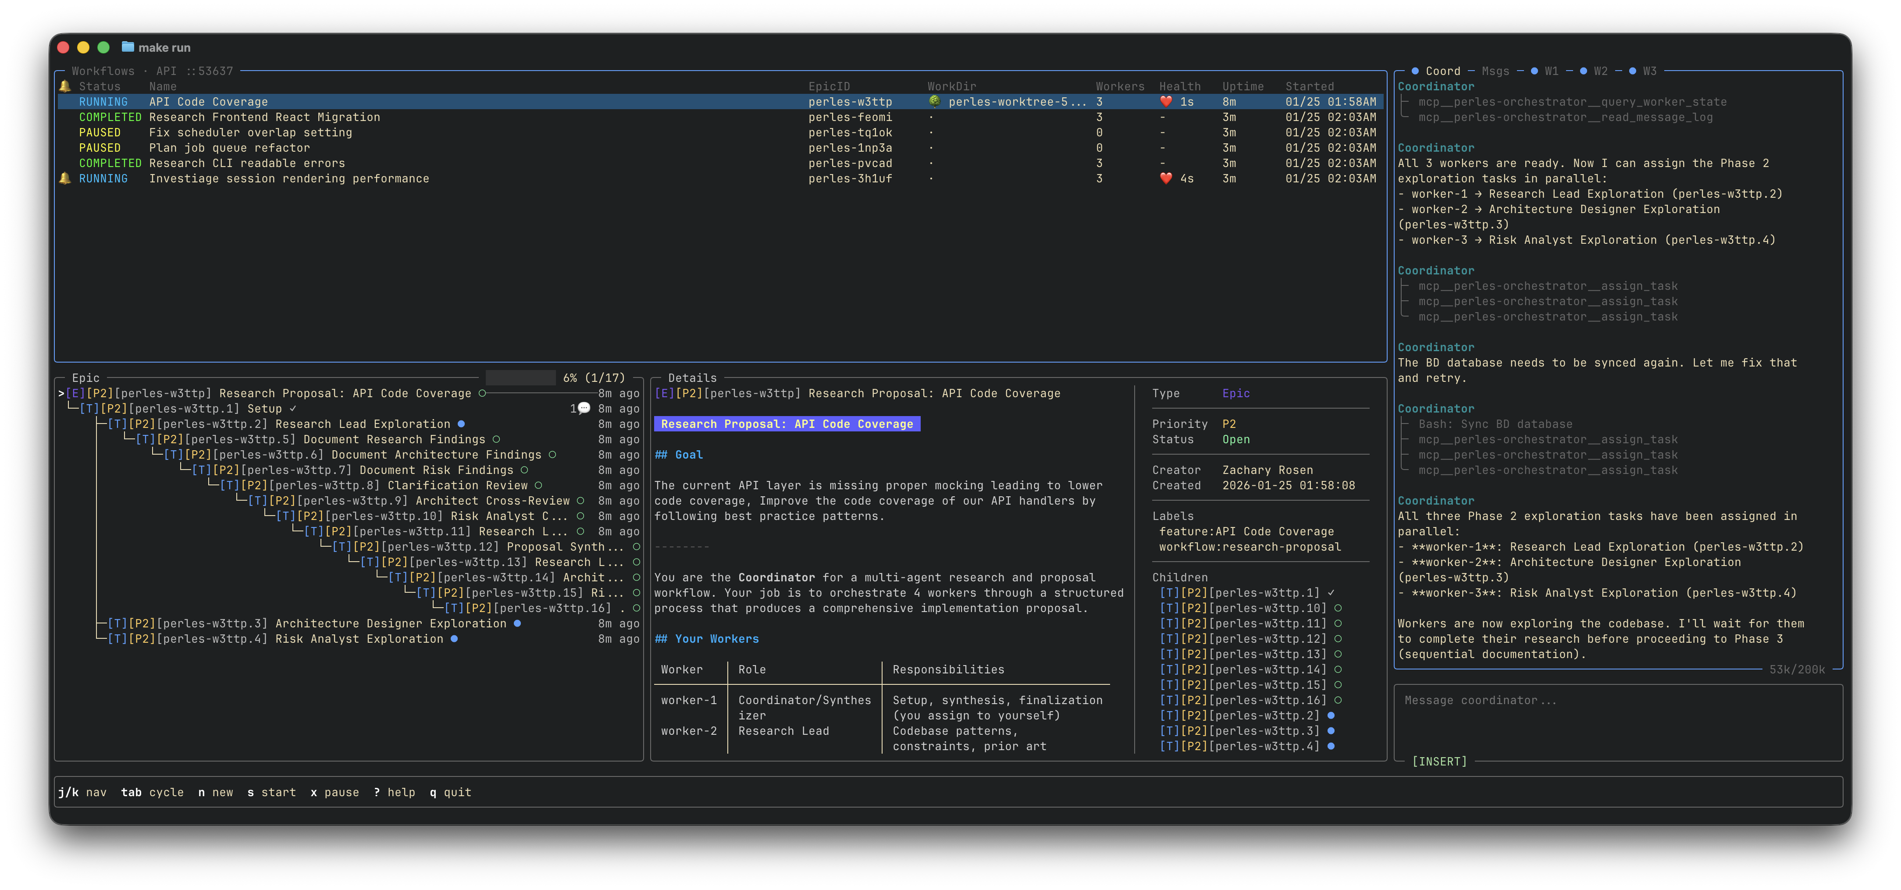Click the folder icon in the window title
The width and height of the screenshot is (1901, 890).
pos(128,47)
